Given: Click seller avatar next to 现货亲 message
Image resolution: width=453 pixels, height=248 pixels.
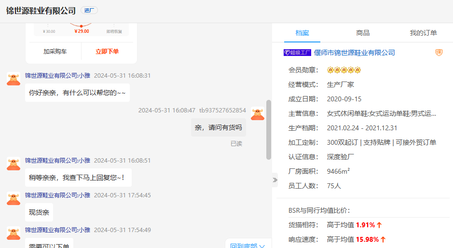Looking at the screenshot, I should pyautogui.click(x=14, y=198).
